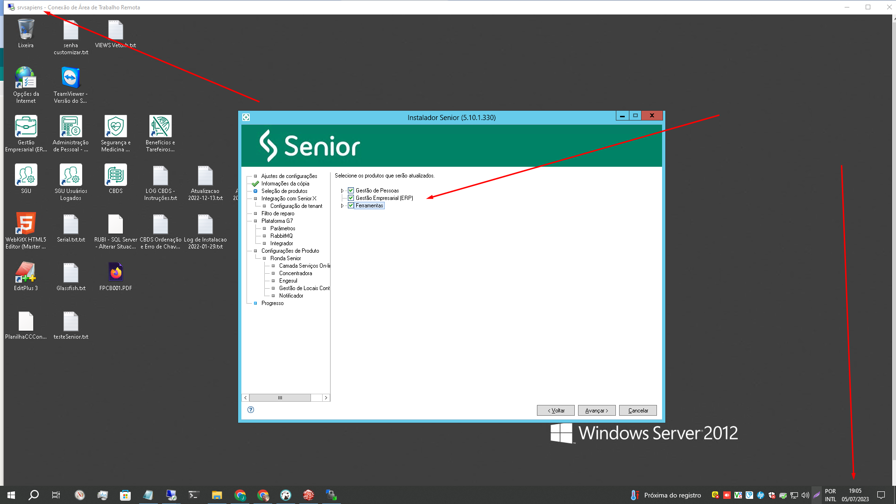Select Concentradora in the tree
Viewport: 896px width, 504px height.
click(x=296, y=273)
